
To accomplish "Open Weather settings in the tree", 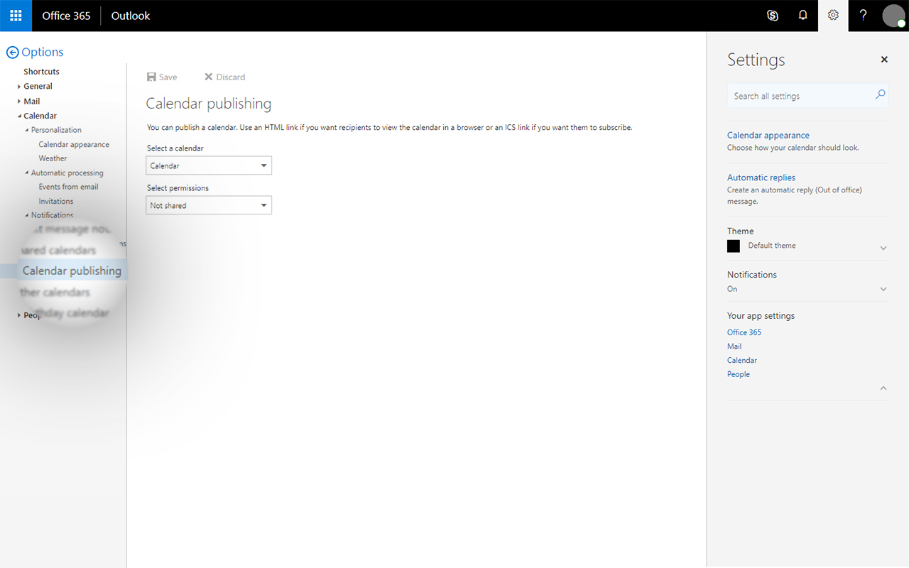I will (53, 158).
